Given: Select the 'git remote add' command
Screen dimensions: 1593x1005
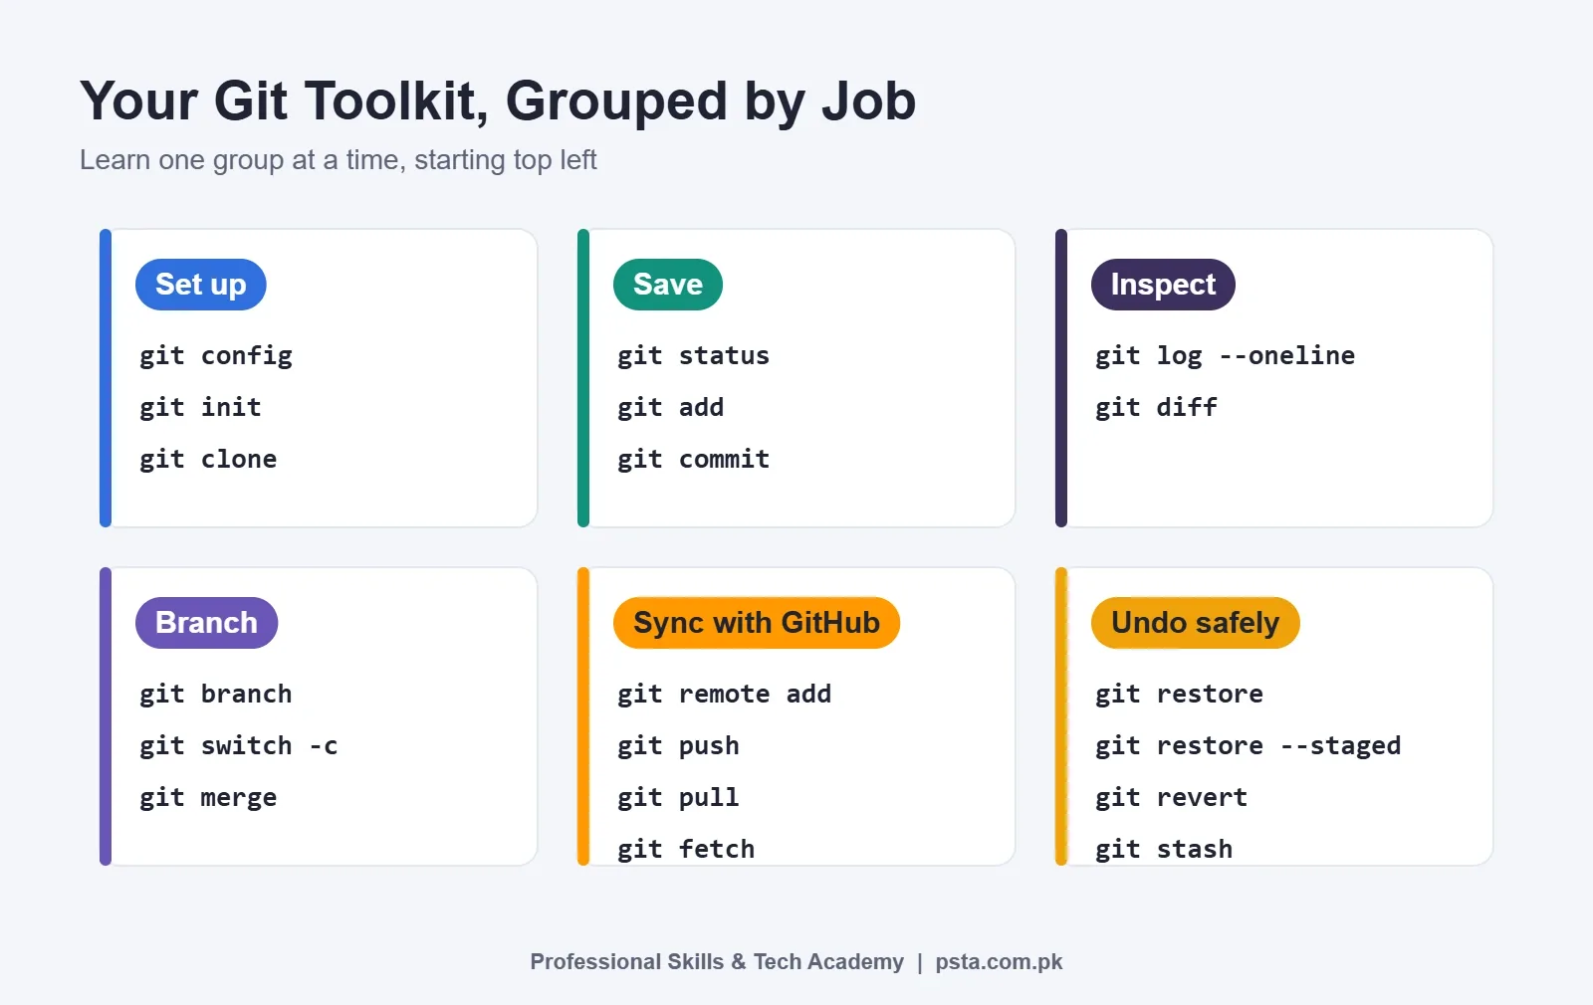Looking at the screenshot, I should tap(724, 695).
